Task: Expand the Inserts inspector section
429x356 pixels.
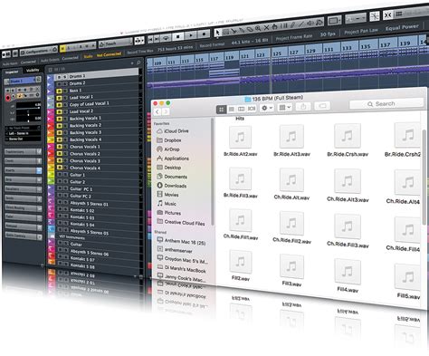Action: pyautogui.click(x=23, y=170)
